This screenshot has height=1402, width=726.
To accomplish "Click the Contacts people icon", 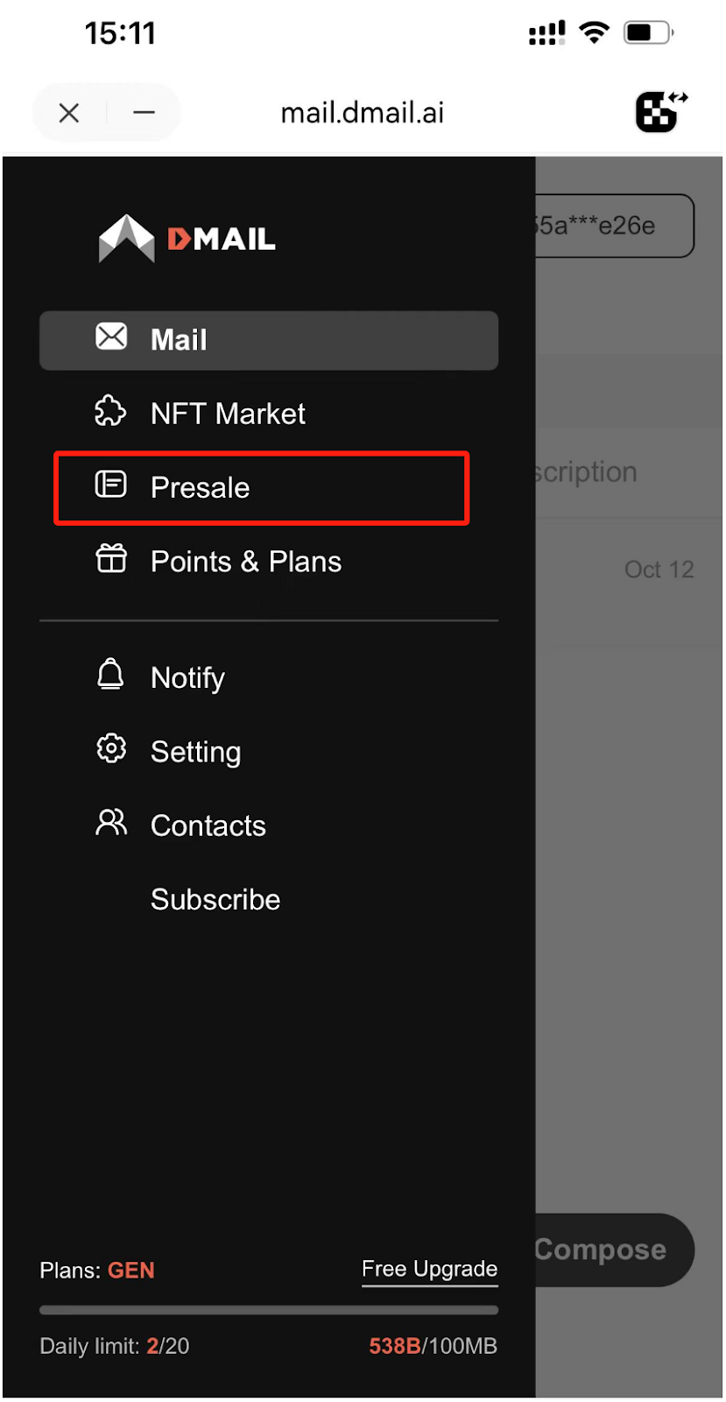I will tap(111, 822).
